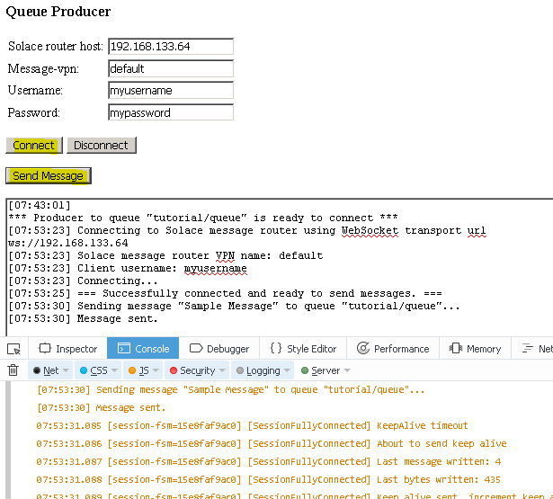Click the Send Message button

click(48, 176)
